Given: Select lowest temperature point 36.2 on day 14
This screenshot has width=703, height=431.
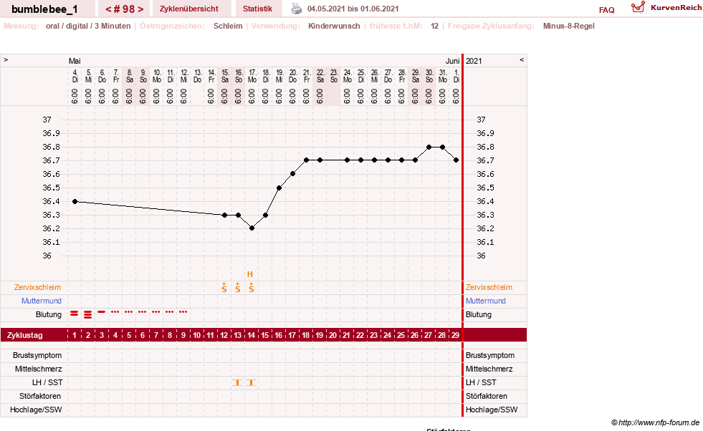Looking at the screenshot, I should (252, 228).
